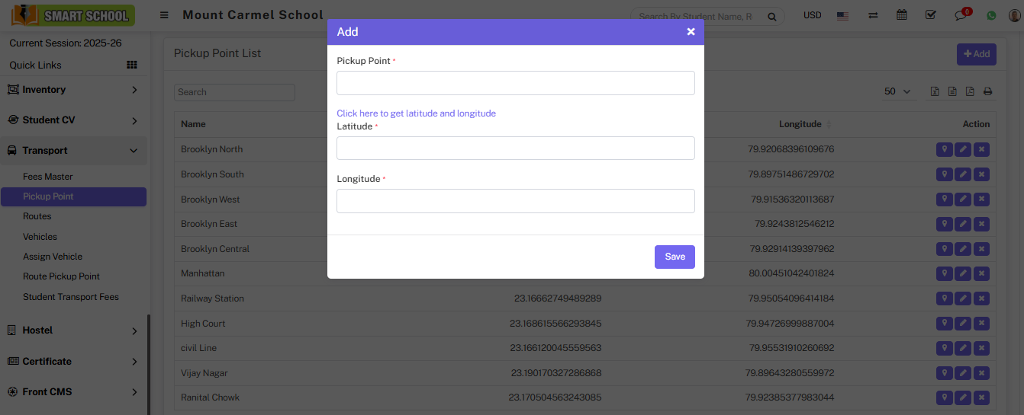This screenshot has height=415, width=1024.
Task: Open Routes in the Transport menu
Action: 37,216
